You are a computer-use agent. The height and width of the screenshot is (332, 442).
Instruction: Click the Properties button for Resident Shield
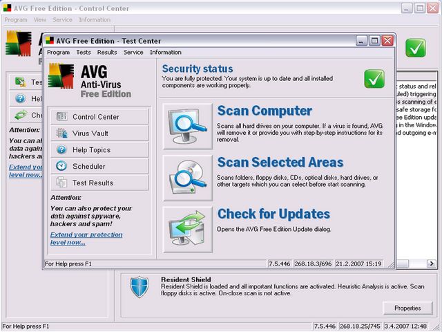407,308
